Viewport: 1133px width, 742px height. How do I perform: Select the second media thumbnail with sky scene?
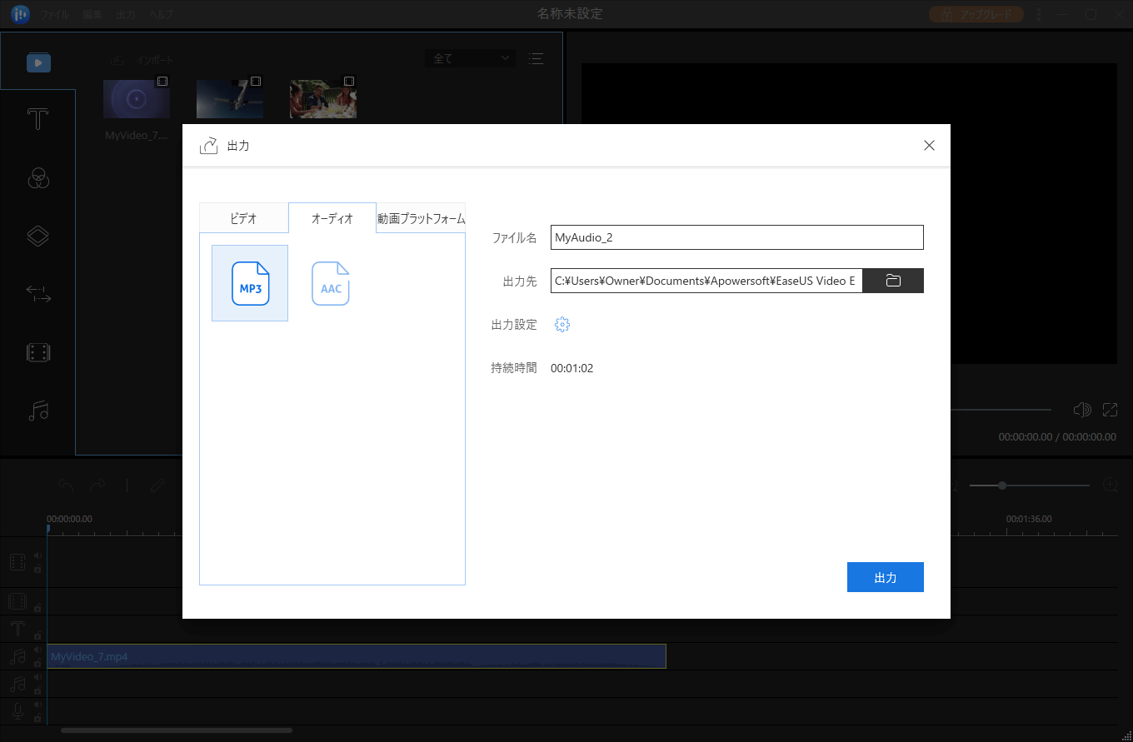[230, 99]
